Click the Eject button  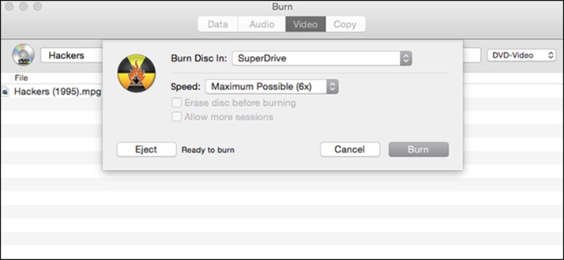point(147,149)
